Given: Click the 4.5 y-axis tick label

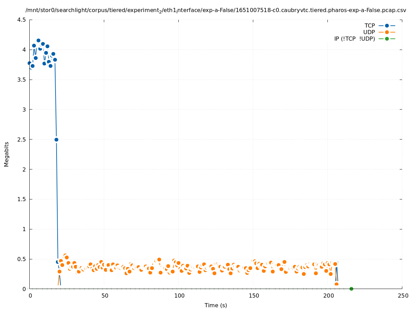Looking at the screenshot, I should (x=21, y=20).
